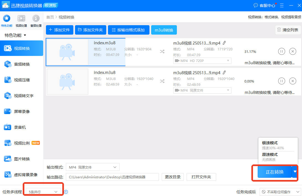Open the 输出格式 format dropdown
302x196 pixels.
coord(92,167)
